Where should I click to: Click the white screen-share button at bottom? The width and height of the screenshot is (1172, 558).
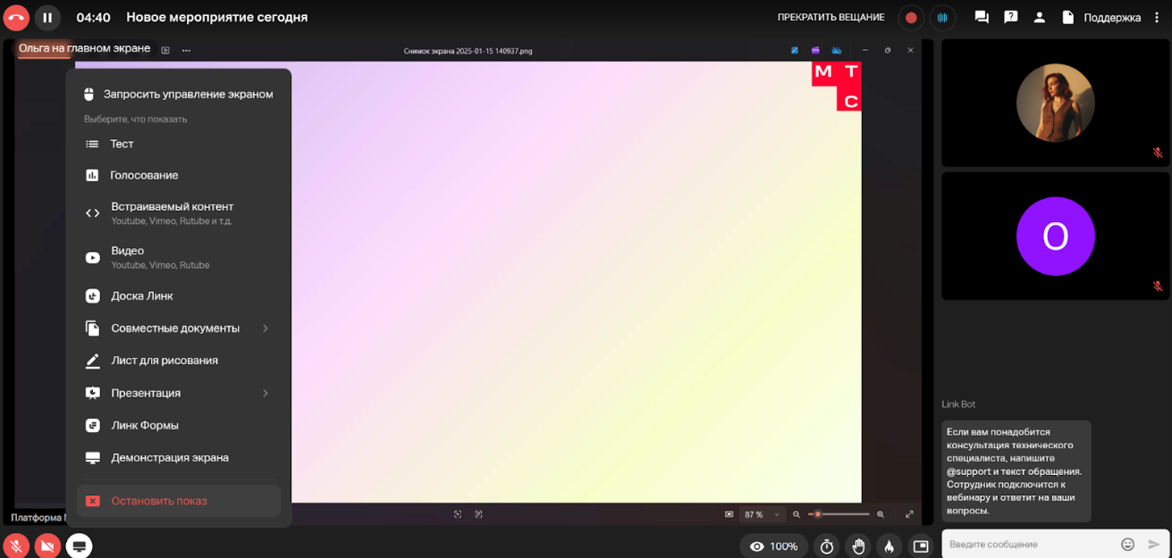(x=79, y=546)
